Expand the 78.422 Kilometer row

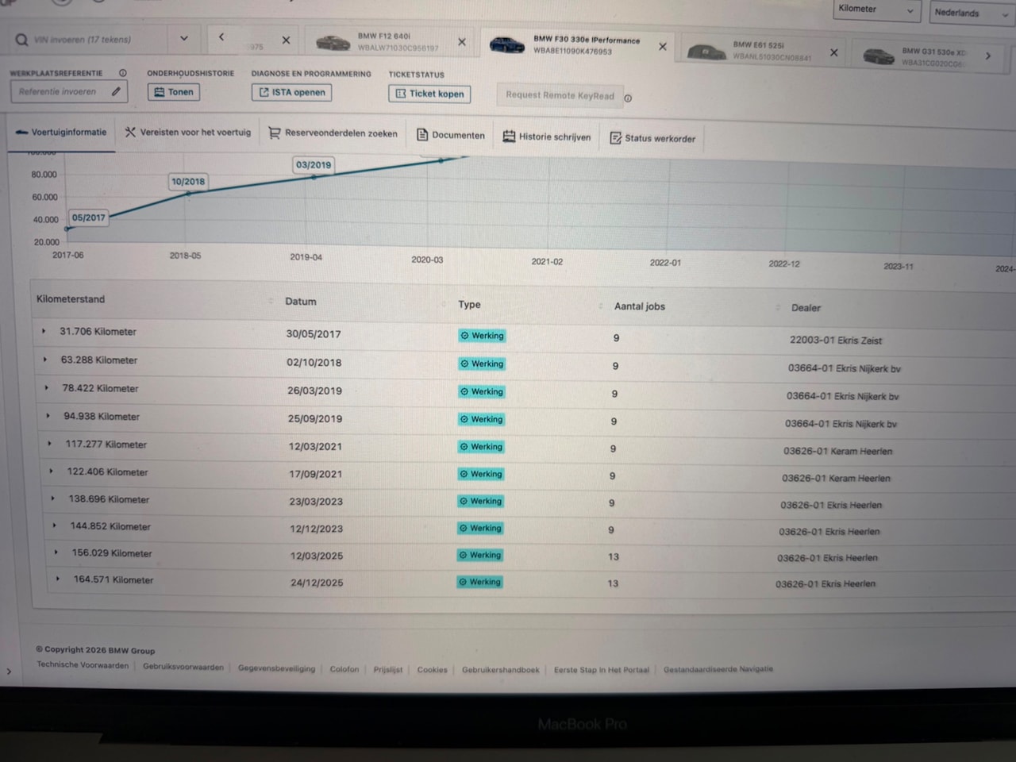pyautogui.click(x=47, y=388)
